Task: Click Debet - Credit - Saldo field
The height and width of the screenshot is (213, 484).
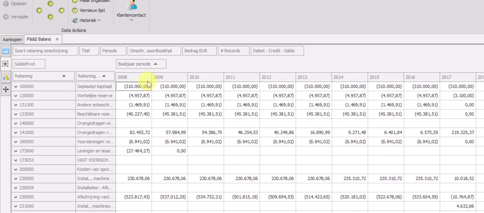Action: [277, 51]
